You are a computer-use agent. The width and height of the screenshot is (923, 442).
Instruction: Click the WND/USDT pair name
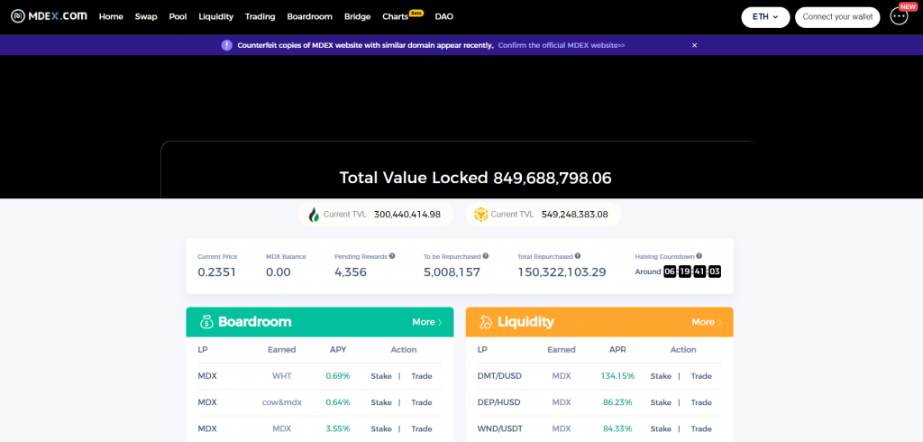[500, 429]
